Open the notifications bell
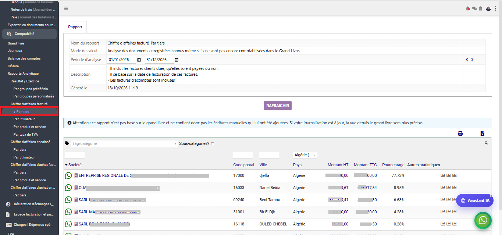The image size is (502, 235). (x=468, y=8)
